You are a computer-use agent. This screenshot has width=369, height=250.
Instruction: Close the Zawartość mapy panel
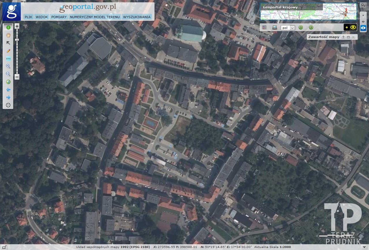[353, 37]
